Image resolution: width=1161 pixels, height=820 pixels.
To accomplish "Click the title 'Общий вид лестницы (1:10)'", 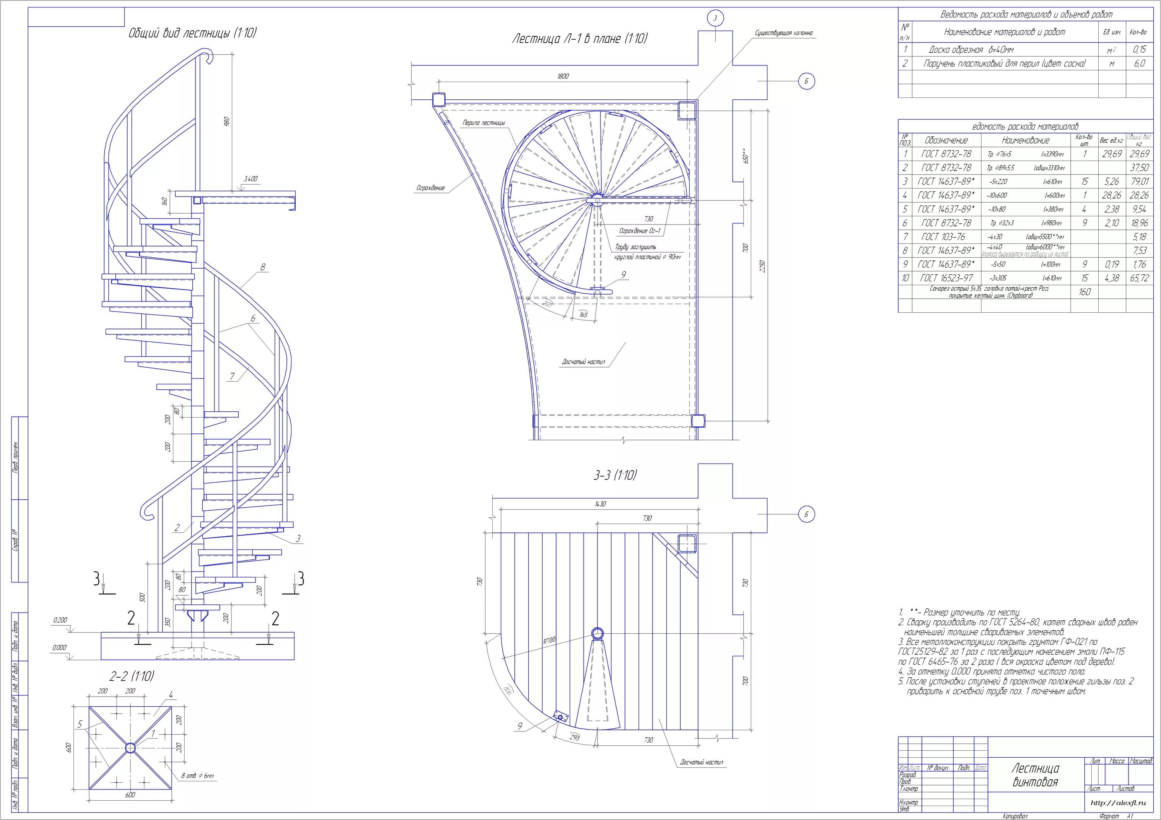I will (x=192, y=33).
